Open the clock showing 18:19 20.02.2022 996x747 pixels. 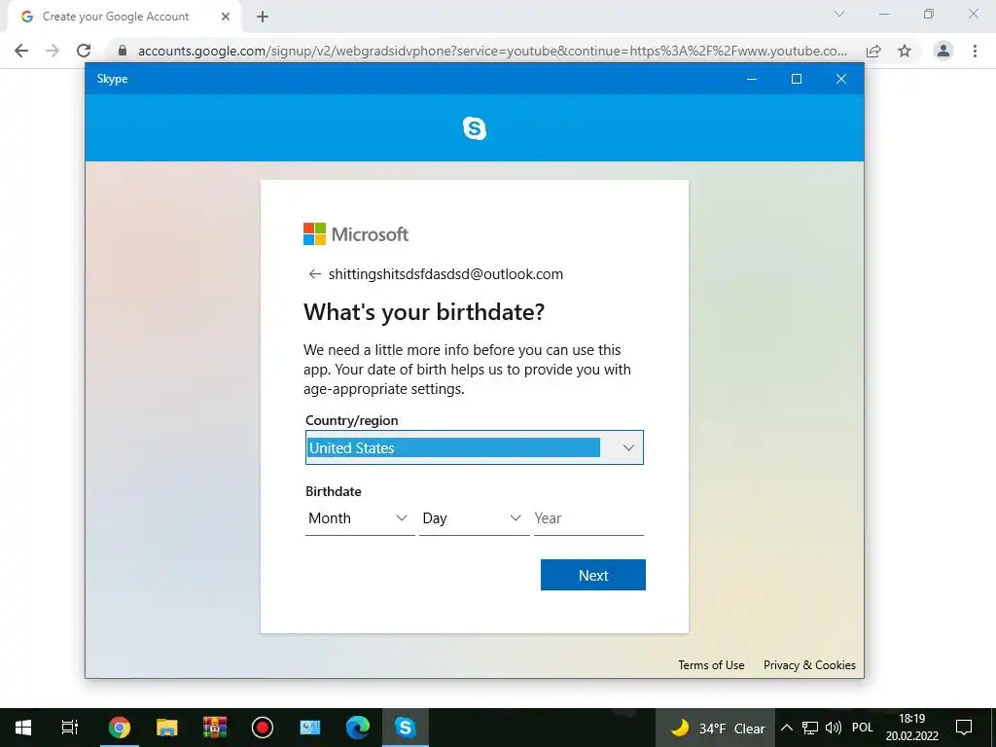point(912,728)
